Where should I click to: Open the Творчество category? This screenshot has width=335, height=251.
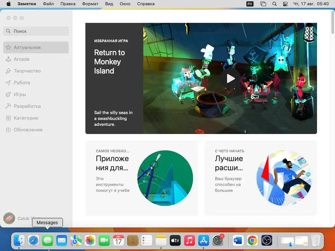coord(36,71)
